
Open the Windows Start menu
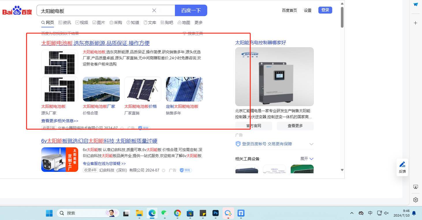[x=49, y=213]
